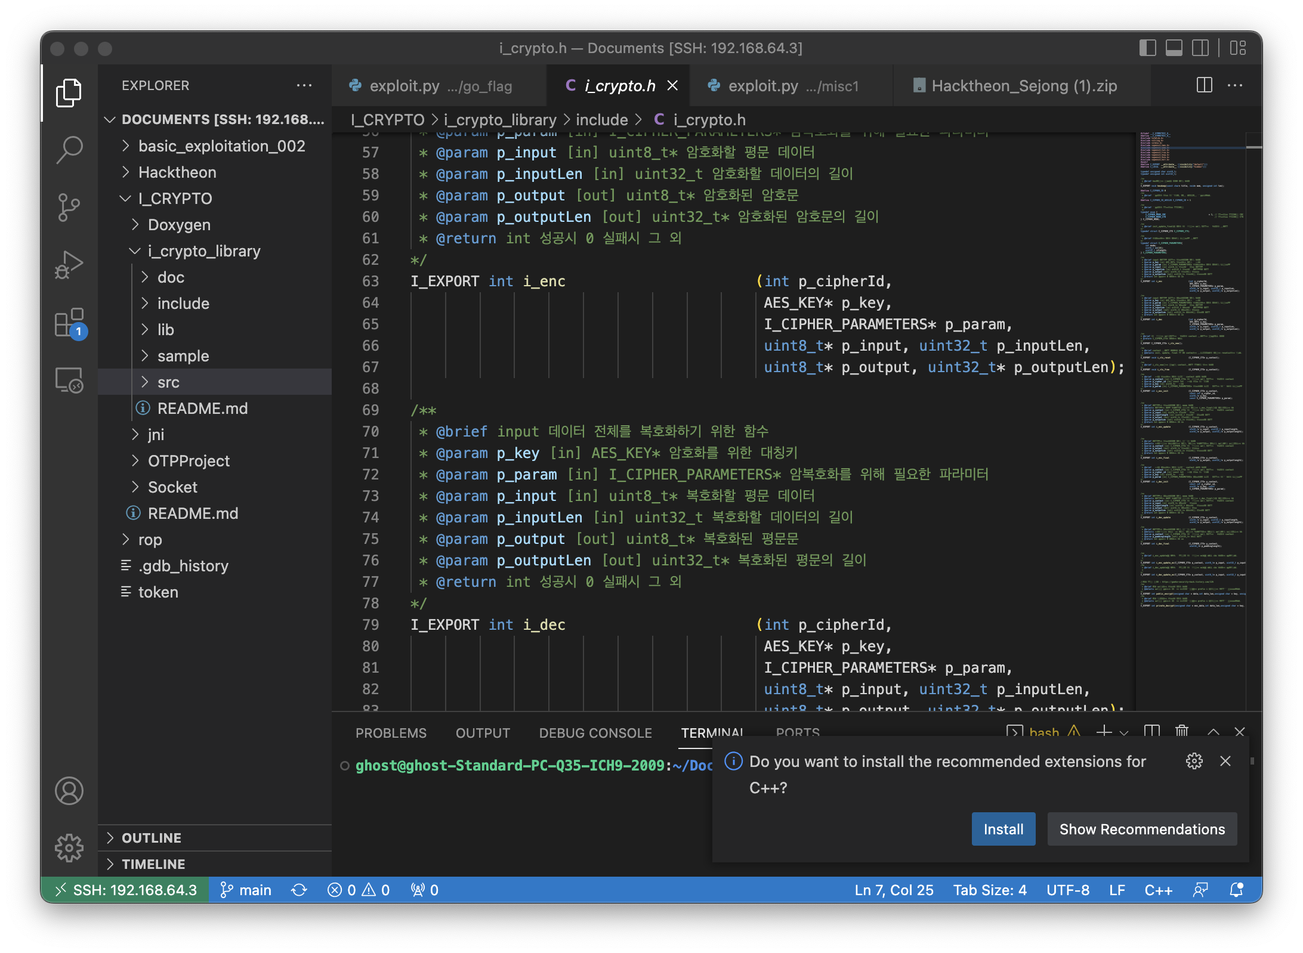Collapse the I_CRYPTO folder
Screen dimensions: 1303x953
point(175,199)
